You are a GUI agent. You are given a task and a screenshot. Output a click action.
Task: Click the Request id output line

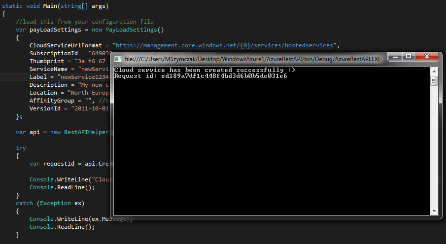201,76
